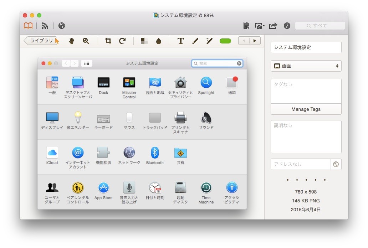368x248 pixels.
Task: Click the Spotlight preference icon
Action: point(206,83)
